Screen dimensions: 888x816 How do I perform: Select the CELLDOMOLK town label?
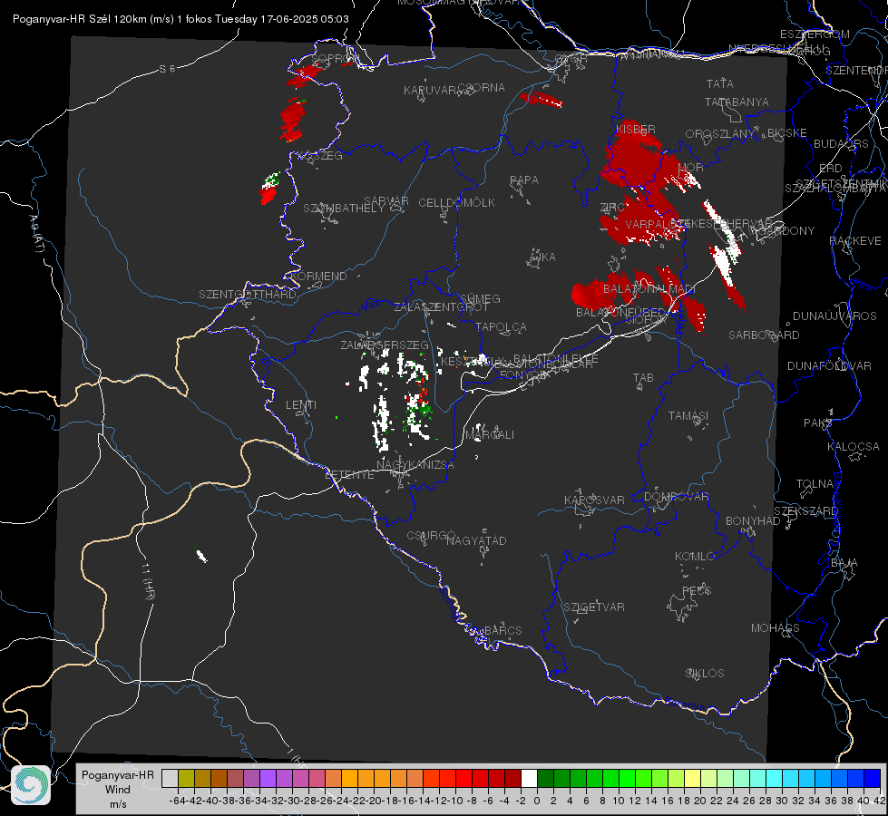click(x=456, y=203)
